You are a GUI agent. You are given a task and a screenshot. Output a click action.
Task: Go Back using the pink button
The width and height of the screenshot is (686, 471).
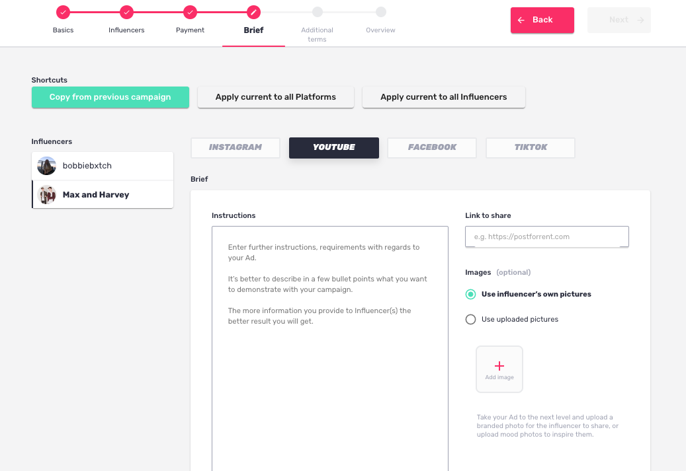coord(542,20)
